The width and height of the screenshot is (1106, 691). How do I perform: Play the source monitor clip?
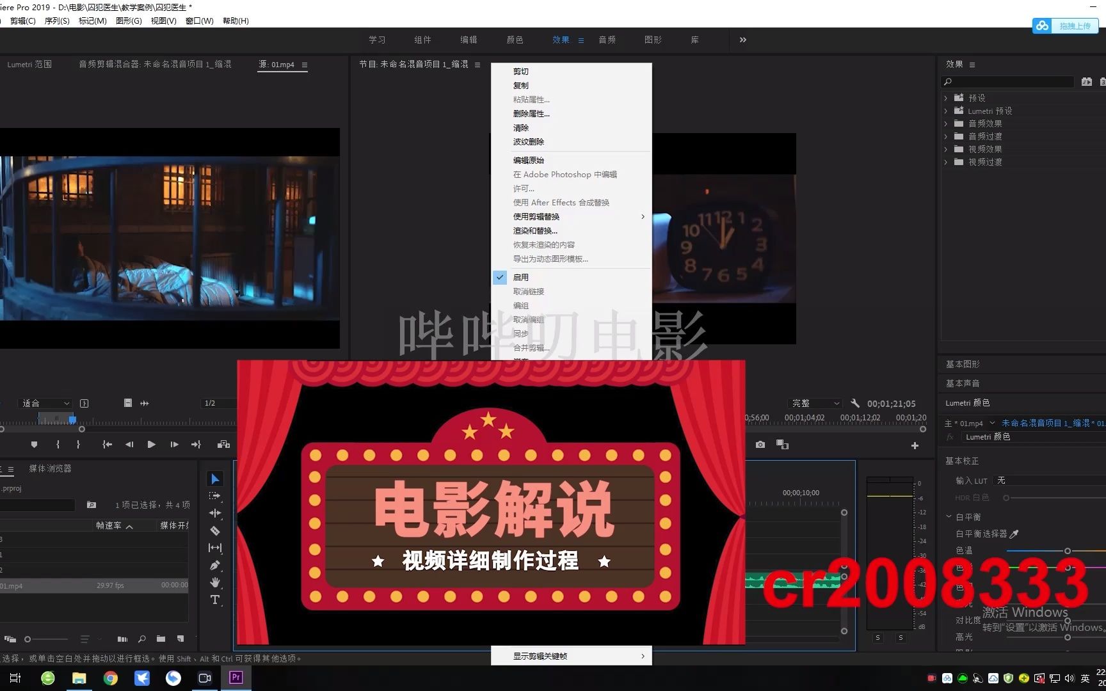(x=151, y=444)
